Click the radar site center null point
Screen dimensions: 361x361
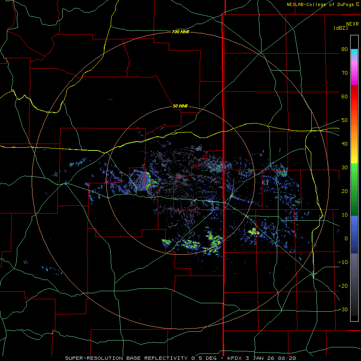pos(181,181)
